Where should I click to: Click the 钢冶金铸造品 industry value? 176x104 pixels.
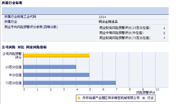(108, 21)
